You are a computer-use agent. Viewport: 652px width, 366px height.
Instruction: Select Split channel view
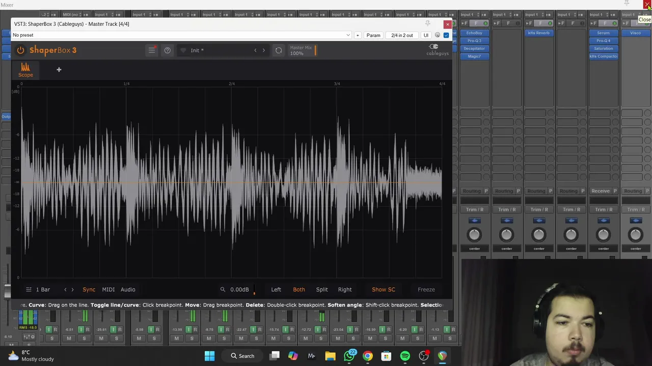coord(322,290)
